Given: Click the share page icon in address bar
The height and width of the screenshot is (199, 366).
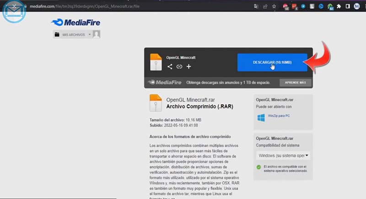Looking at the screenshot, I should tap(265, 6).
